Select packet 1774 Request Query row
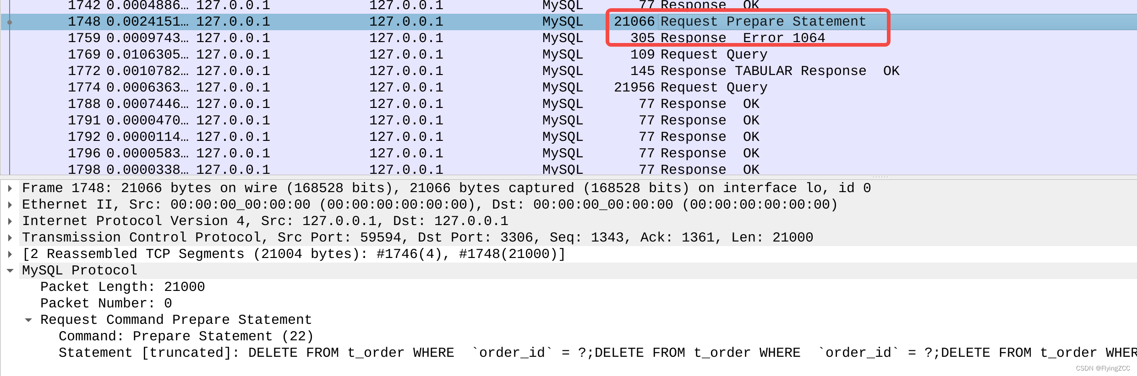The height and width of the screenshot is (376, 1137). (568, 87)
